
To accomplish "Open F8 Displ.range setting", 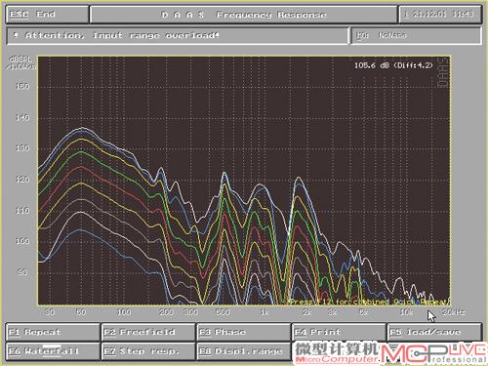I will point(243,351).
